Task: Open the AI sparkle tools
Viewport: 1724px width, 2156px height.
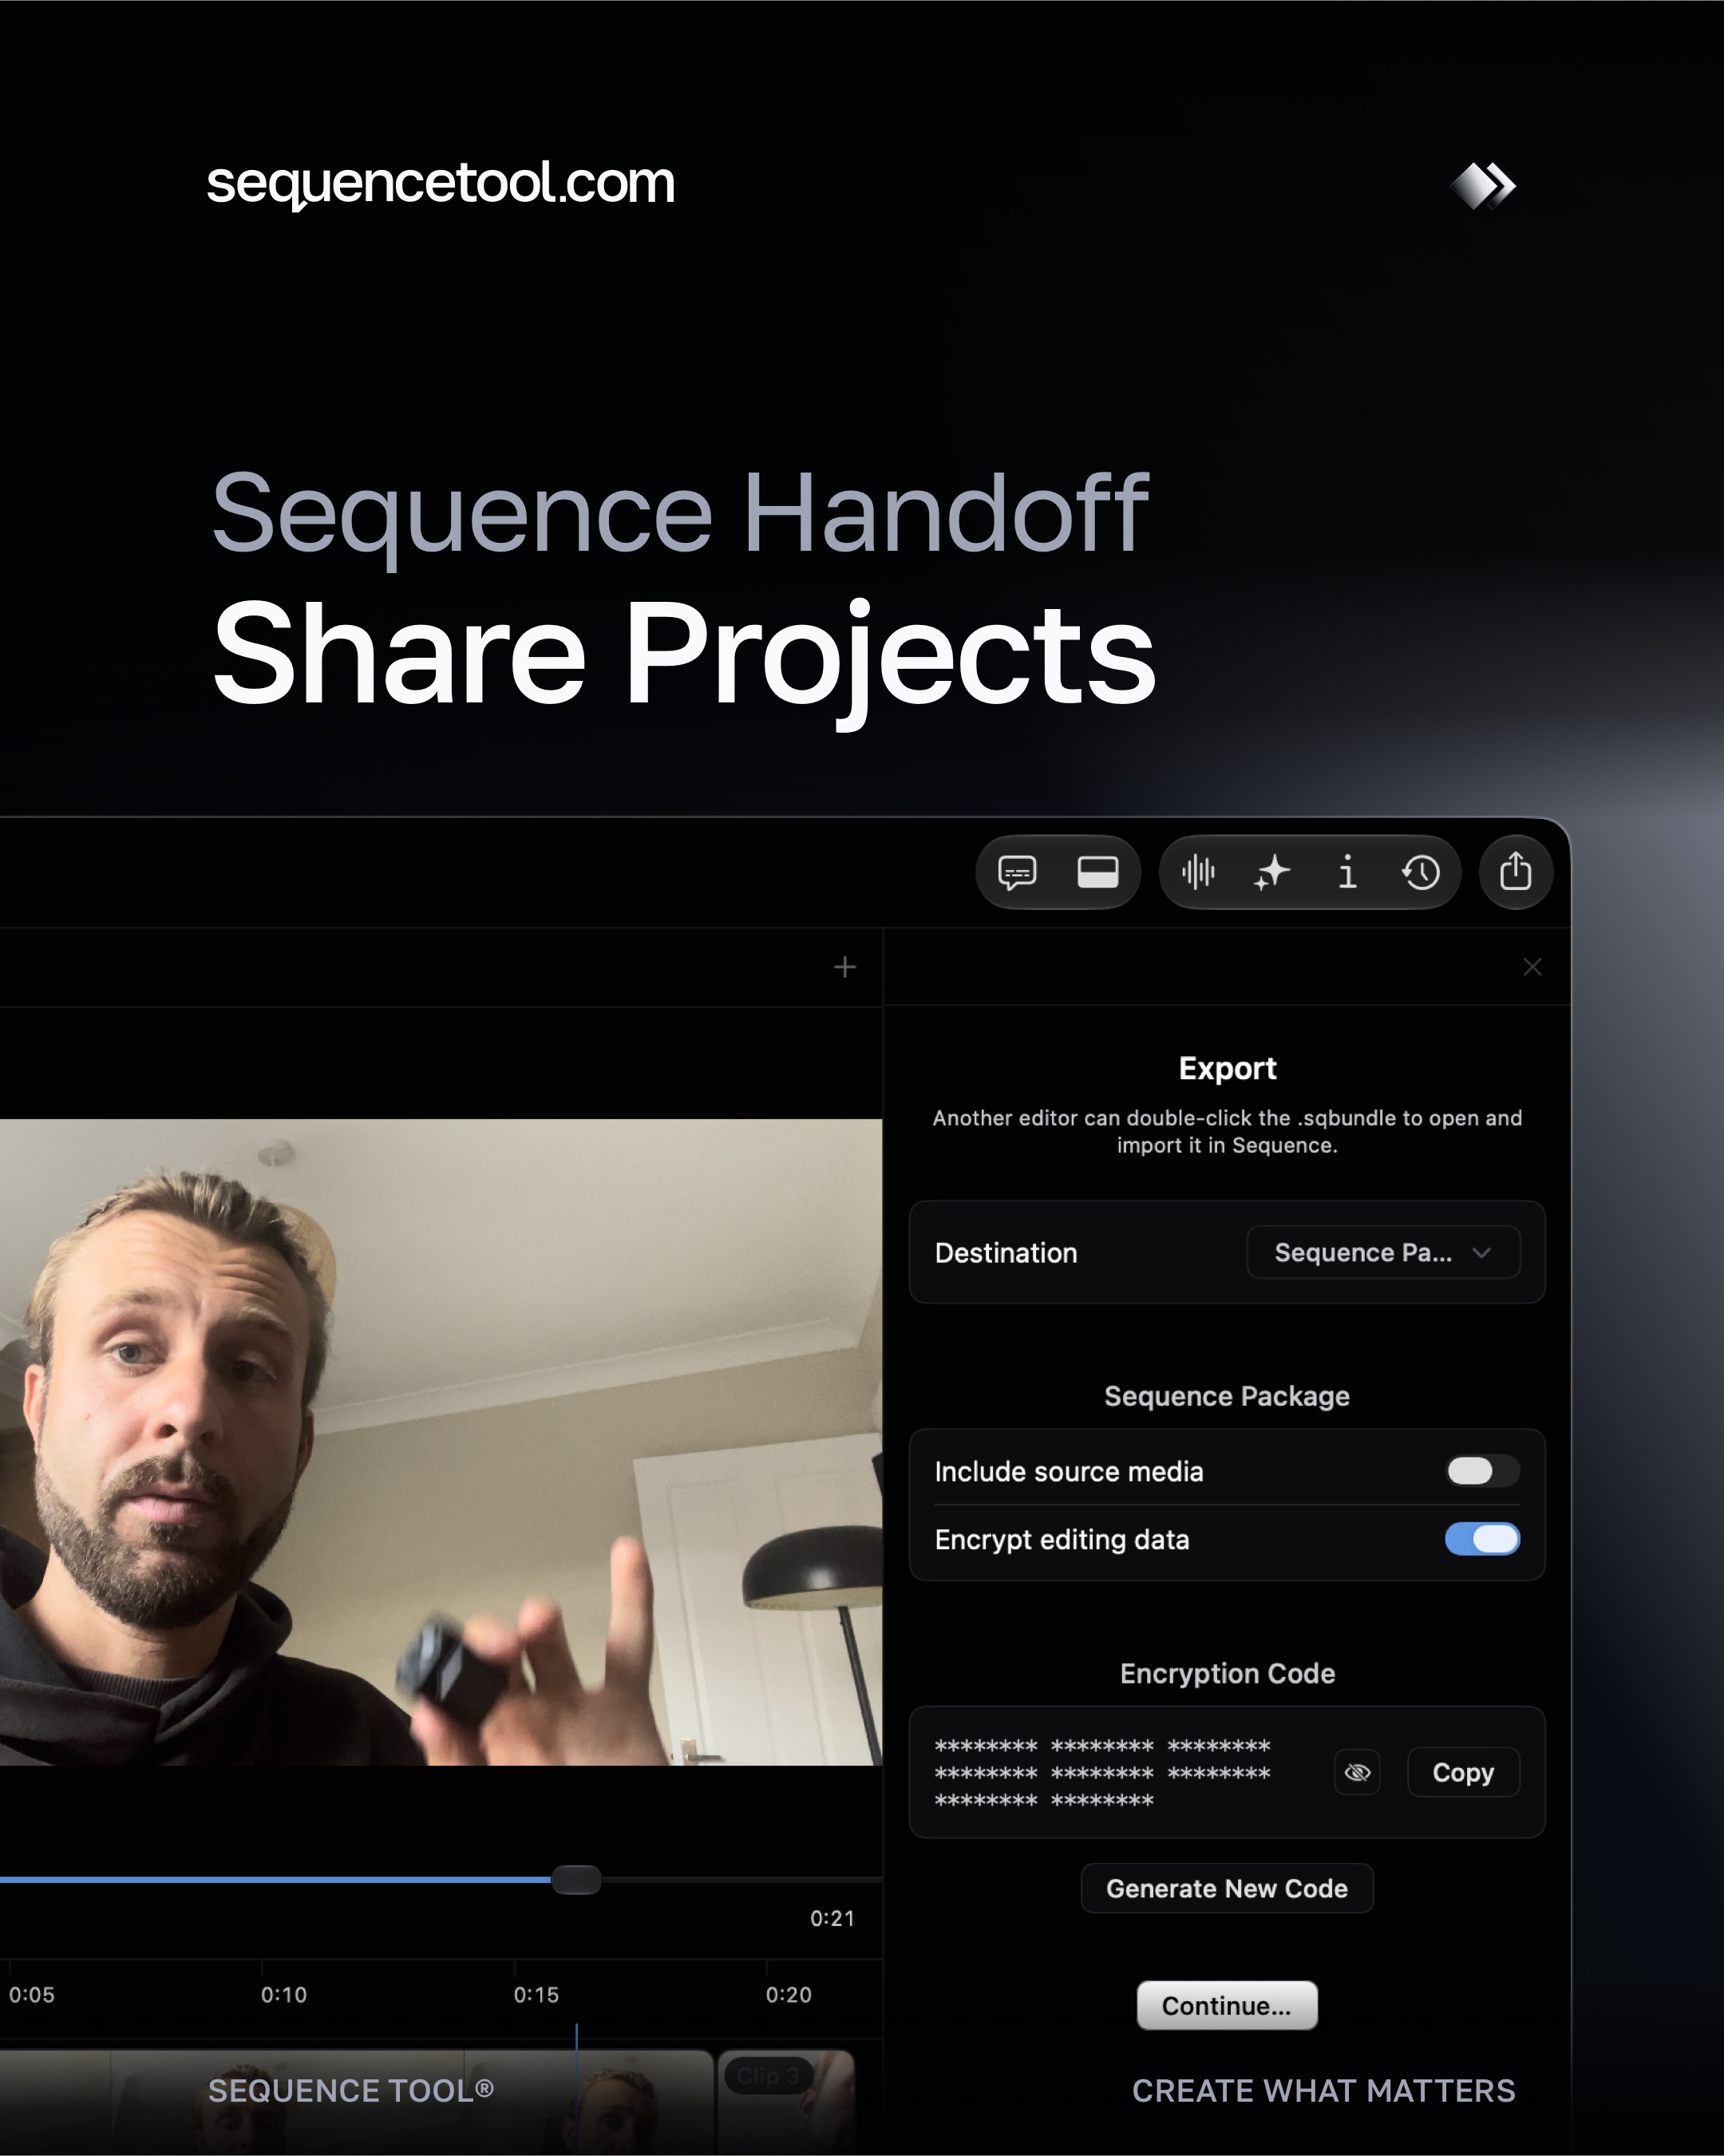Action: pos(1272,873)
